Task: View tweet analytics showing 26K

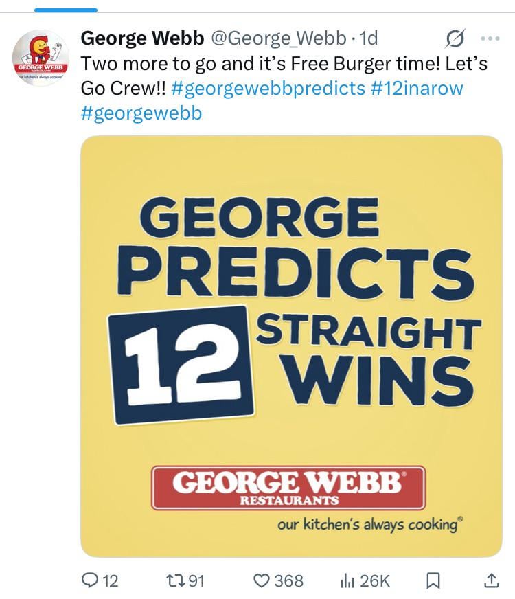Action: 365,580
